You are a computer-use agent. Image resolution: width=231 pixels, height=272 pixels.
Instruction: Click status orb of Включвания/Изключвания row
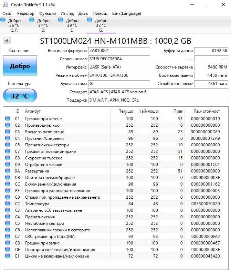(x=8, y=184)
